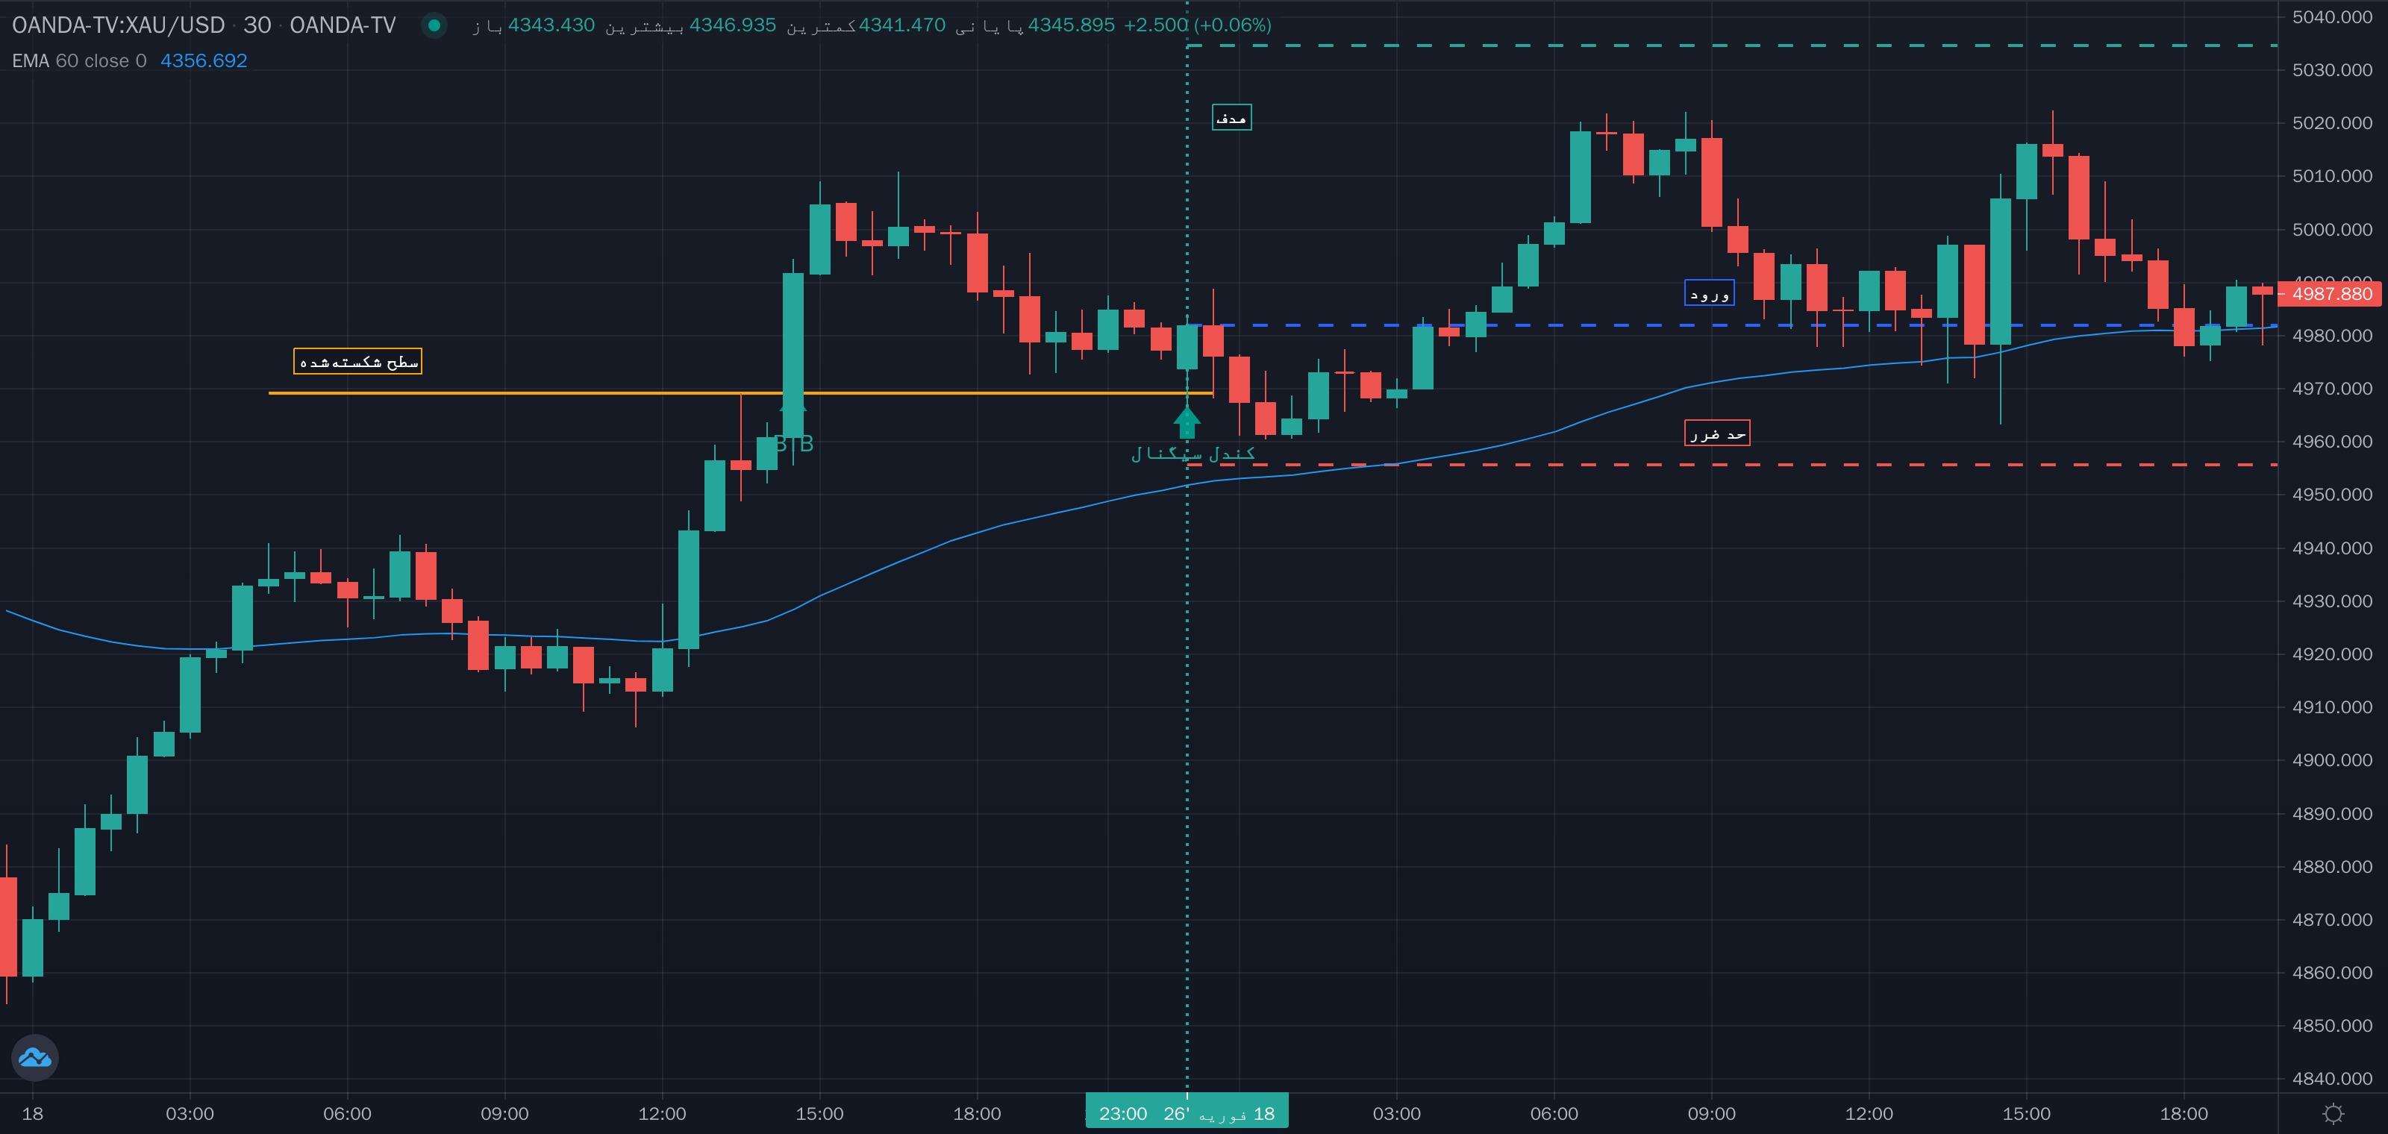
Task: Select the green dashed target line
Action: [1731, 46]
